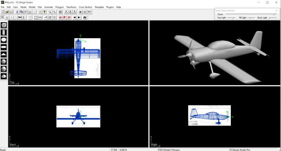281x151 pixels.
Task: Open the Model menu
Action: 32,7
